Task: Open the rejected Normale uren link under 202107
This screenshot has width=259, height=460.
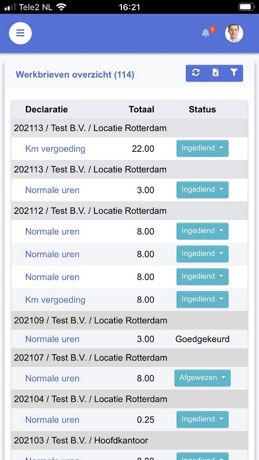Action: (52, 378)
